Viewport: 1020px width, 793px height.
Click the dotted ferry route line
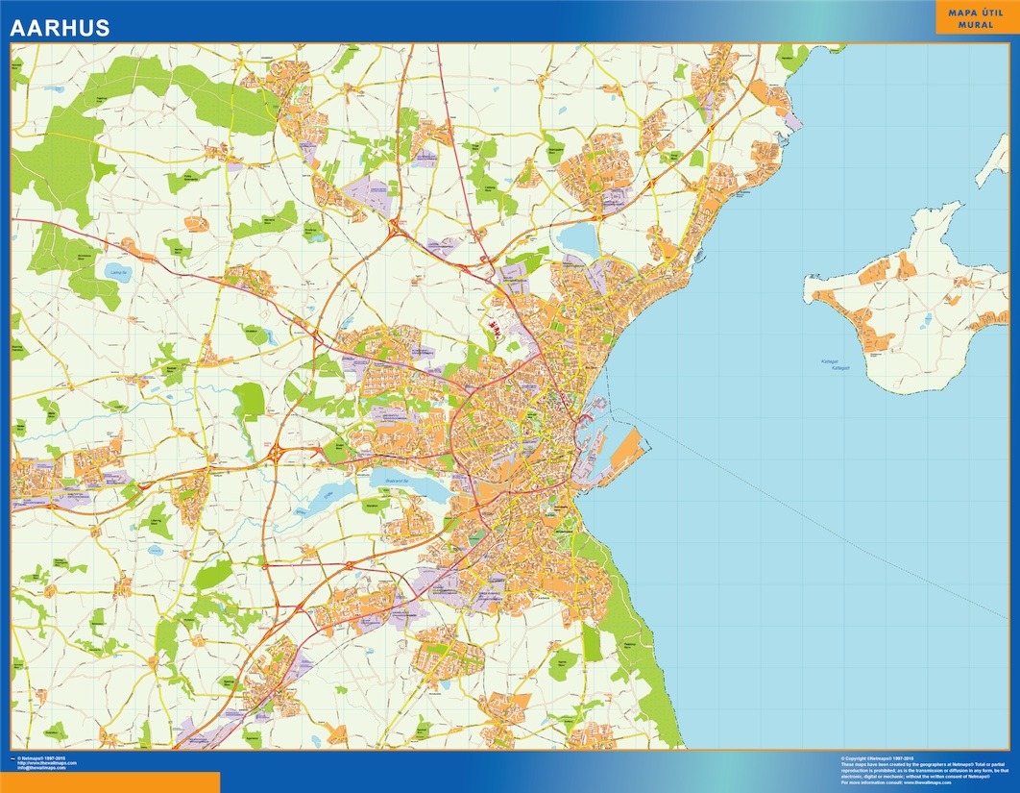(x=816, y=514)
